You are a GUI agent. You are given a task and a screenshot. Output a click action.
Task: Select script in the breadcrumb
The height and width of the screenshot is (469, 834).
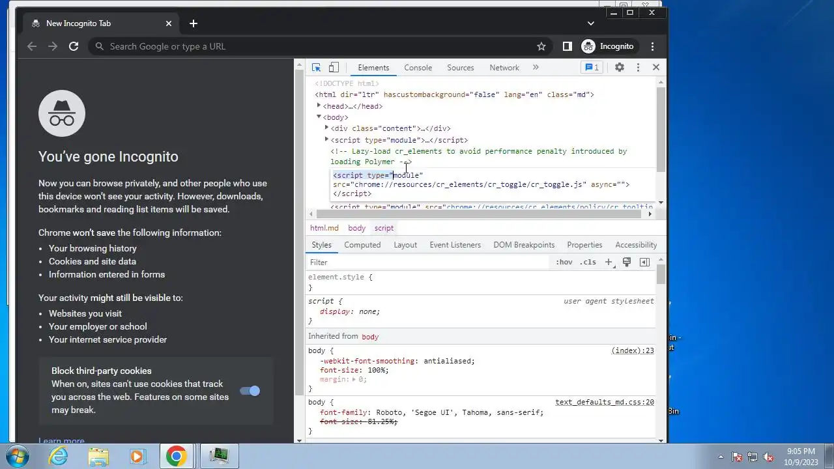pos(384,228)
